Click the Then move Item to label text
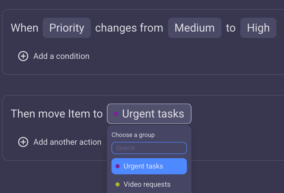The width and height of the screenshot is (284, 193). (57, 114)
